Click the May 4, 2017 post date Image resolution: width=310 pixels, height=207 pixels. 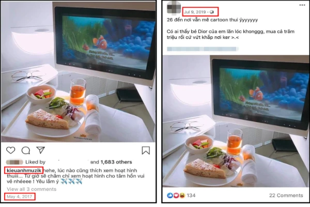(20, 197)
